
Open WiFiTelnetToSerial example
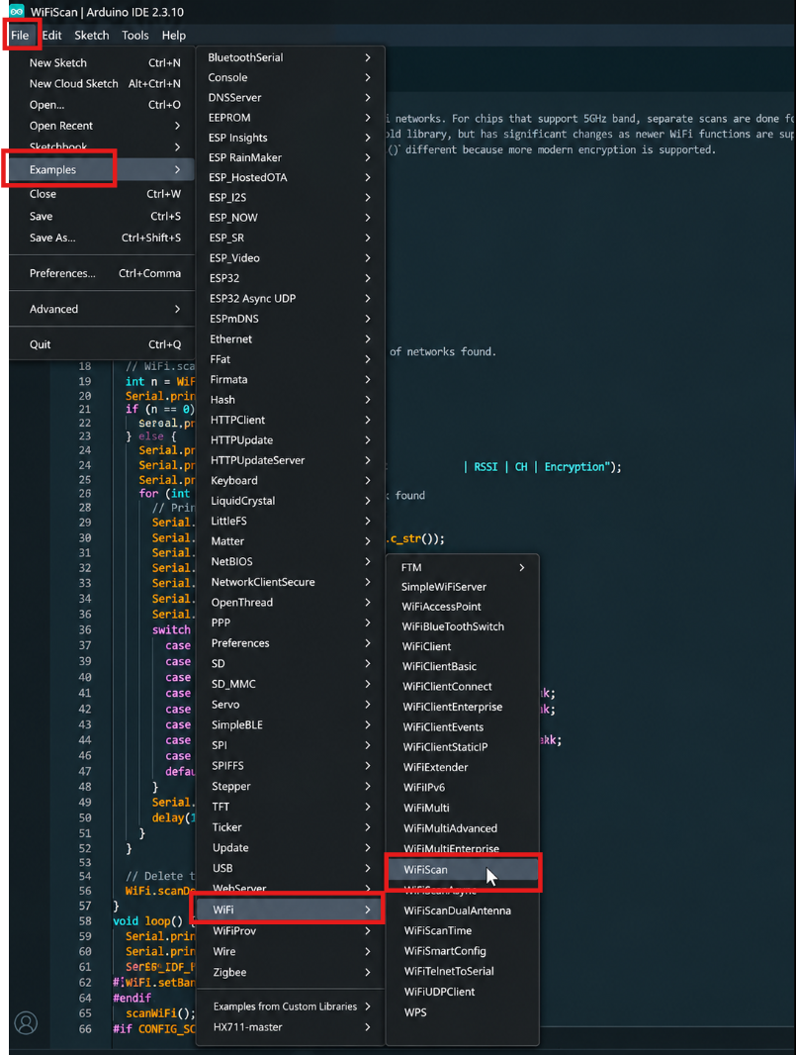tap(463, 971)
